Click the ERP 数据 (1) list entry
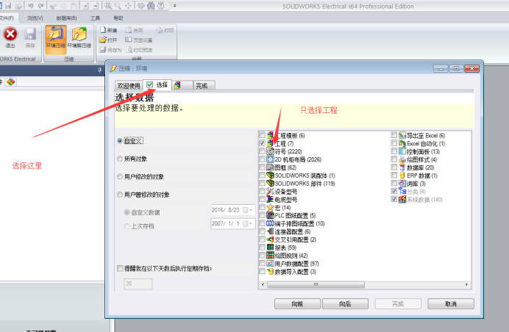The height and width of the screenshot is (332, 509). click(422, 176)
